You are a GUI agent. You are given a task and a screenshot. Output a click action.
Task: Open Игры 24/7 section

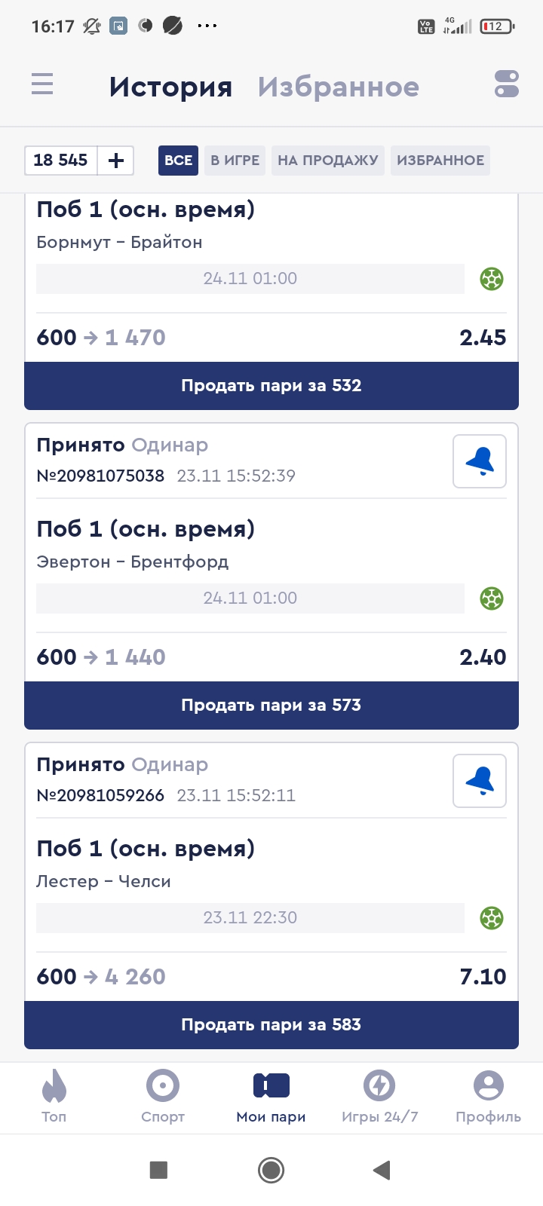(379, 1096)
